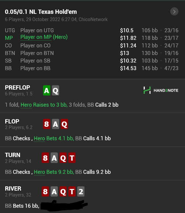
Task: Click the gray Queen preflop hole card
Action: click(x=56, y=90)
